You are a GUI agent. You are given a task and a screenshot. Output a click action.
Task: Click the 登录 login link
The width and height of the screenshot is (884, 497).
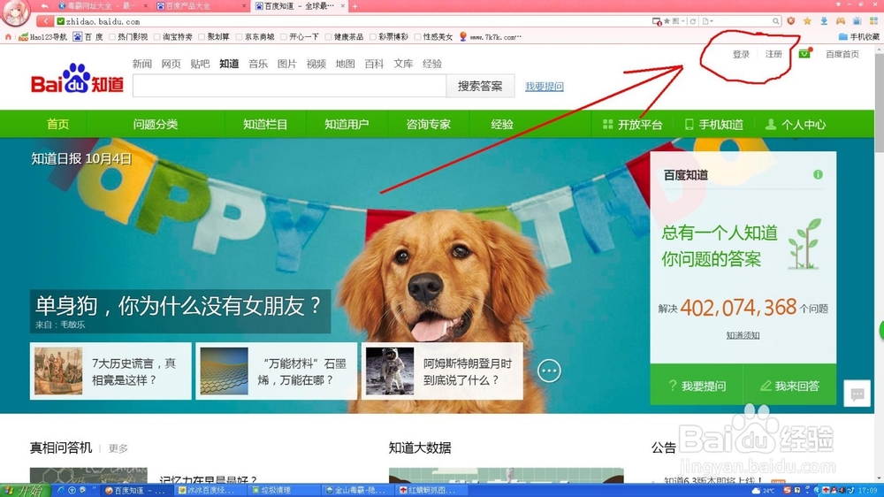coord(741,54)
